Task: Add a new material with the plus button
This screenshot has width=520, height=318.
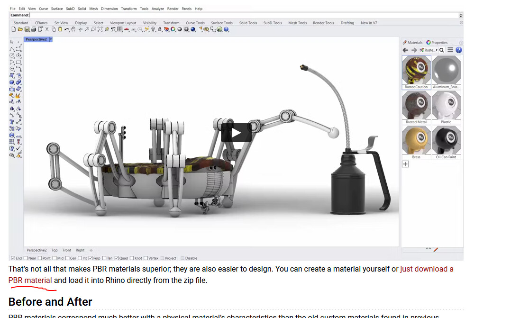Action: point(405,164)
